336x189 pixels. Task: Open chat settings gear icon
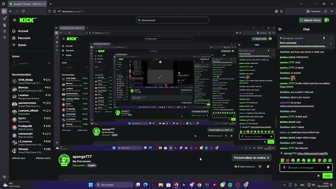[x=318, y=176]
